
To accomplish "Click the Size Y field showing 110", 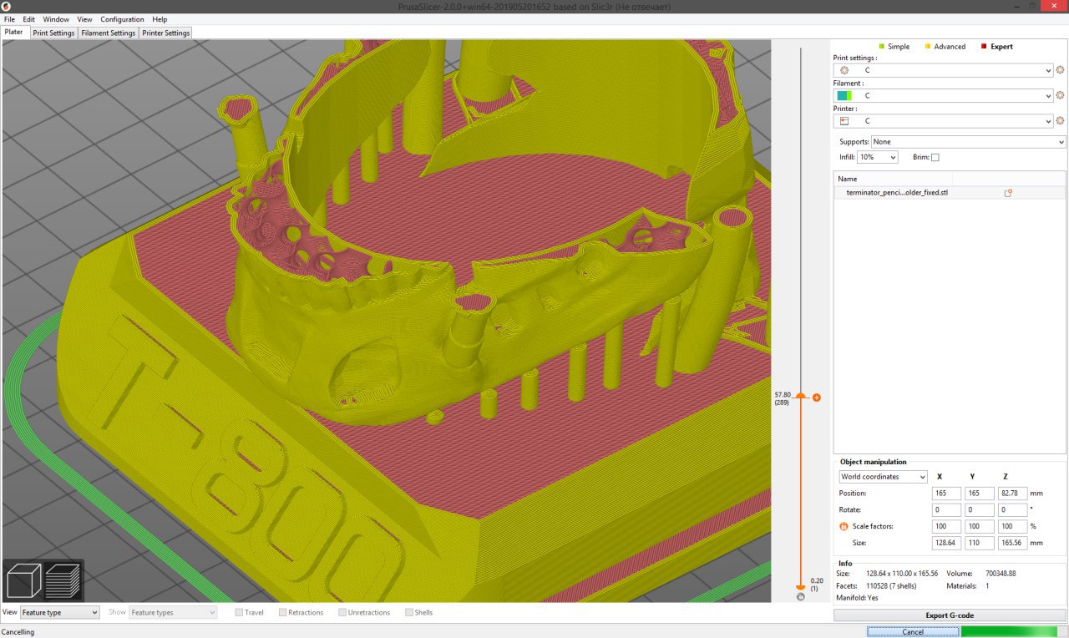I will [x=979, y=544].
